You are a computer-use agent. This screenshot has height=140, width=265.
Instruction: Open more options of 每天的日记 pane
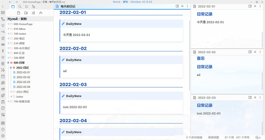coord(187,6)
